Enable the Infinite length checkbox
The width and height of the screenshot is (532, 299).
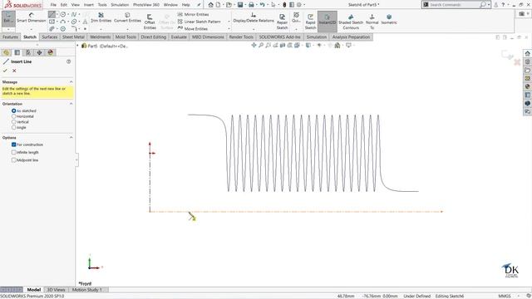click(14, 152)
